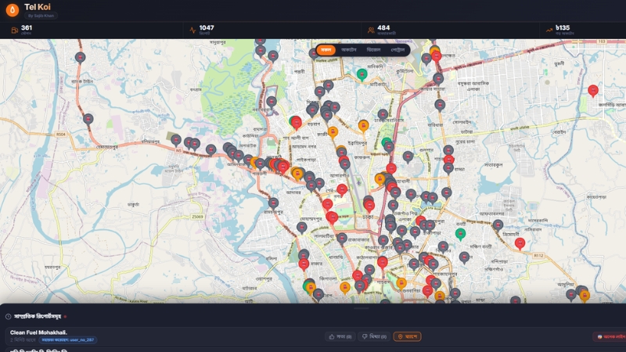Click the thumbs-down vote button on report
Image resolution: width=626 pixels, height=352 pixels.
(x=373, y=336)
